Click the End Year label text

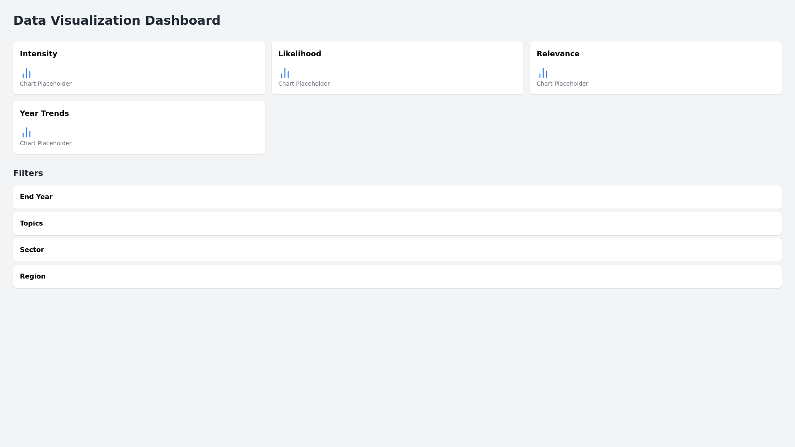tap(36, 197)
